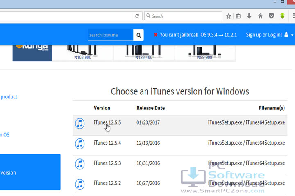This screenshot has width=295, height=196.
Task: Select iTunes 12.5.5 version text
Action: pos(107,122)
